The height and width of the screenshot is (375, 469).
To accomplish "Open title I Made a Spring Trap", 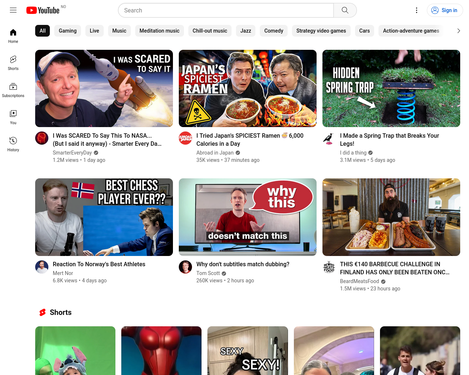I will (x=389, y=140).
